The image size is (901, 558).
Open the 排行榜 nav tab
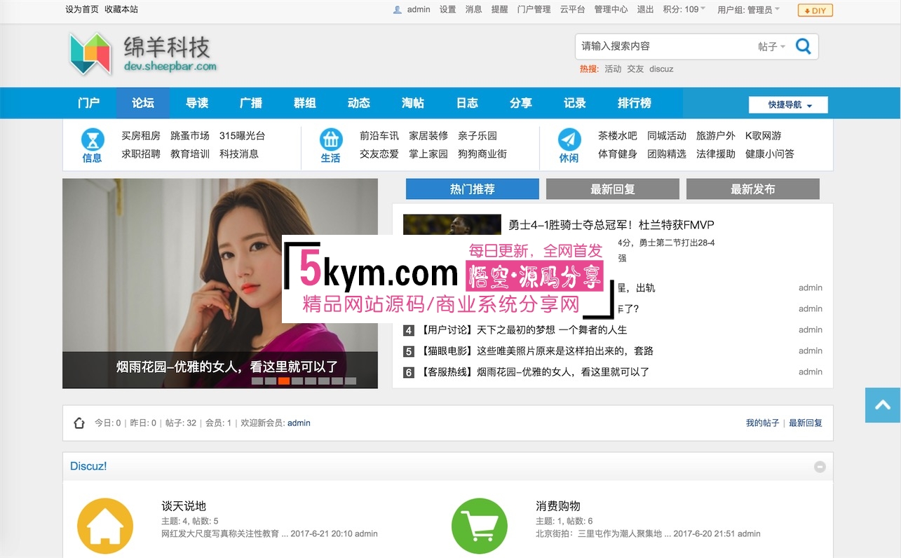click(635, 103)
